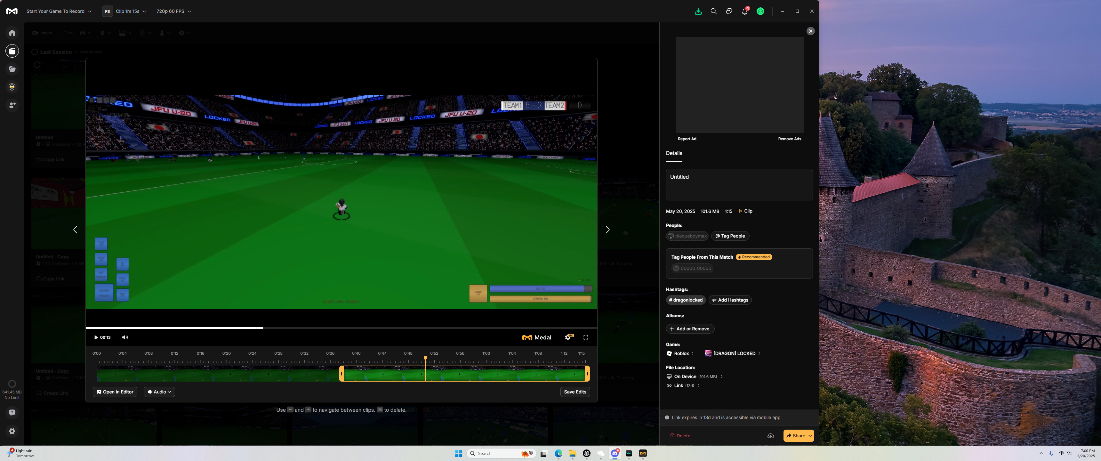Image resolution: width=1101 pixels, height=461 pixels.
Task: Click Open in Editor button
Action: pos(115,392)
